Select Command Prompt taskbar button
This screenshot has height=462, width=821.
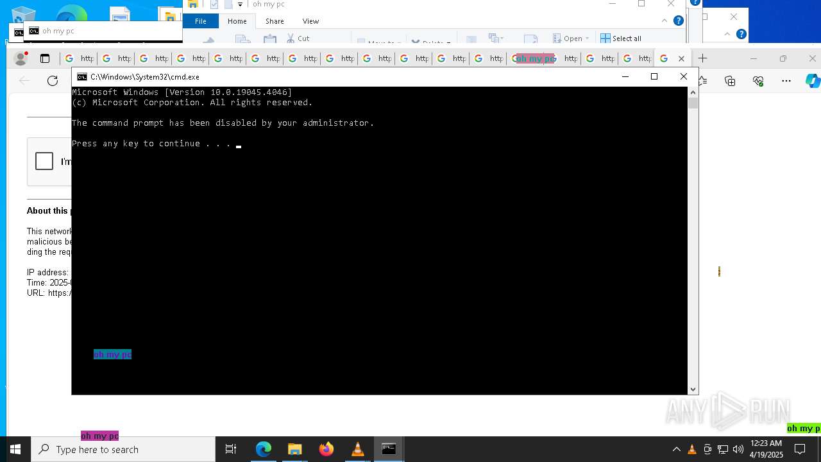[x=389, y=449]
